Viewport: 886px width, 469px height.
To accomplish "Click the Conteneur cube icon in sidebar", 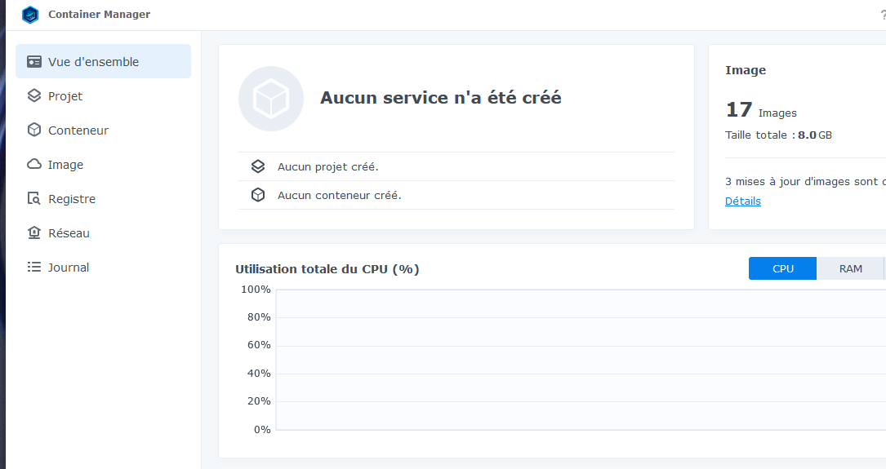I will click(34, 131).
